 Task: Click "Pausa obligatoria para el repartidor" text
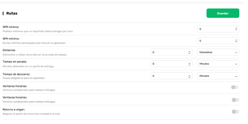(24, 78)
